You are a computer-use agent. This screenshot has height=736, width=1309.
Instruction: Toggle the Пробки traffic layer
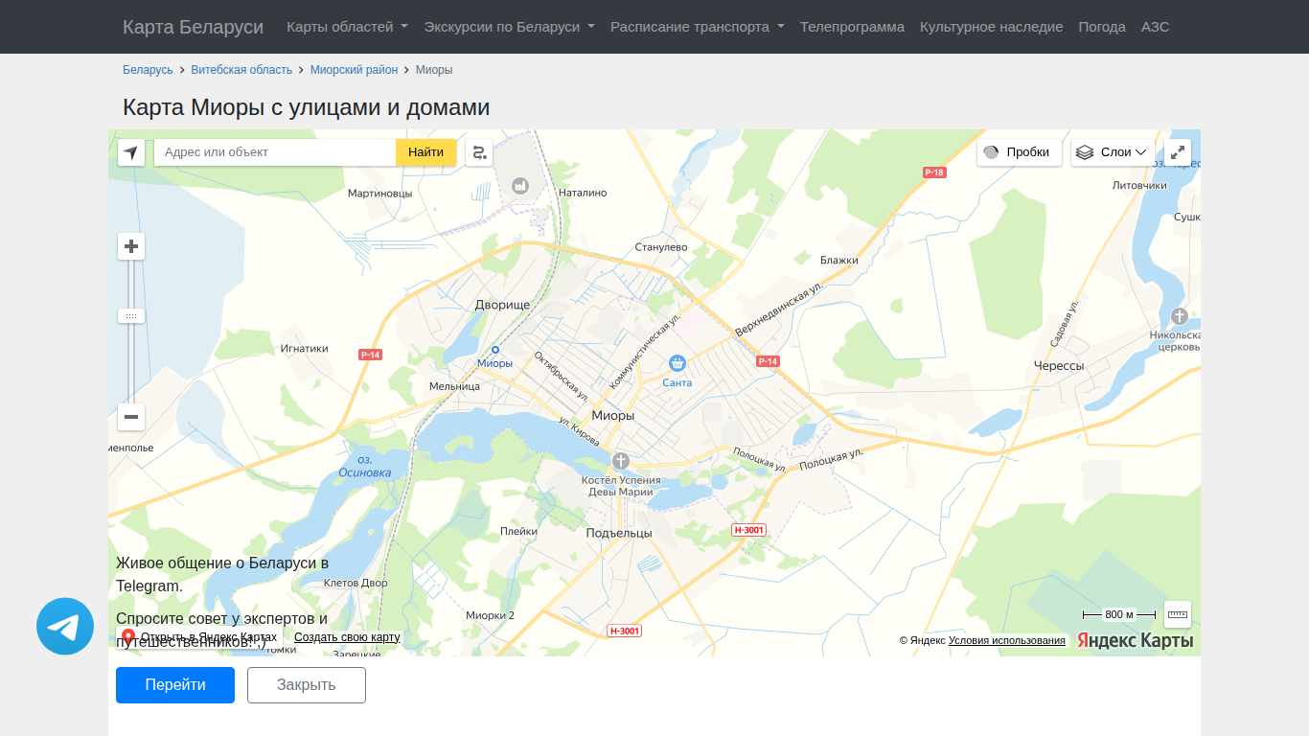[x=1020, y=152]
